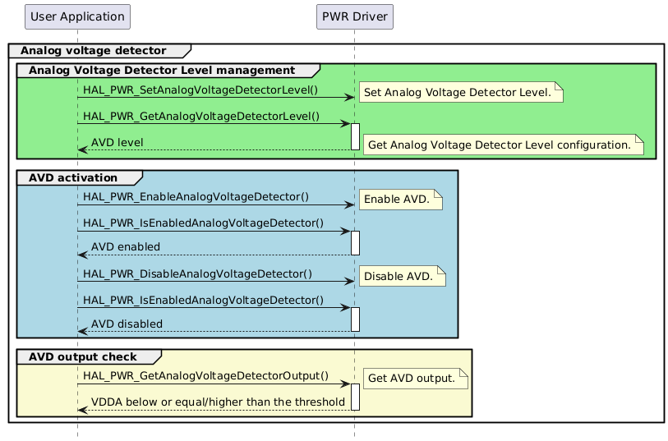Click HAL_PWR_DisableAnalogVoltageDetector() message text
668x441 pixels.
[198, 274]
